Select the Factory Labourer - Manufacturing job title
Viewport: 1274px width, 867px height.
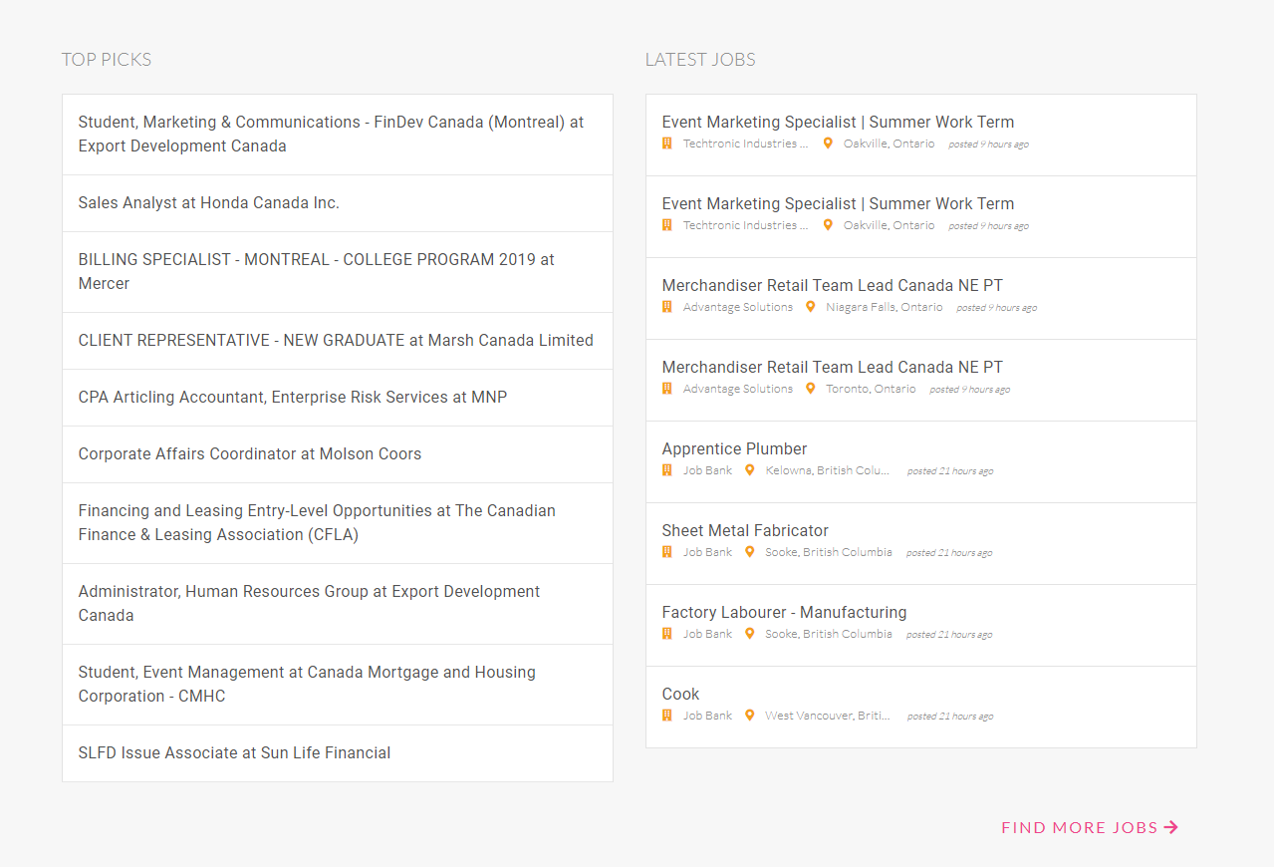784,613
